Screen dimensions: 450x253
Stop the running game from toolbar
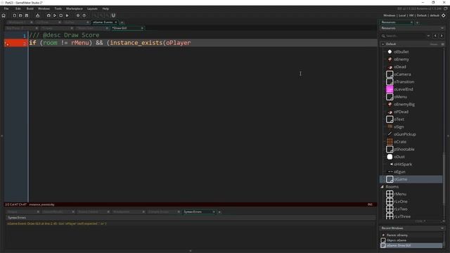click(61, 15)
